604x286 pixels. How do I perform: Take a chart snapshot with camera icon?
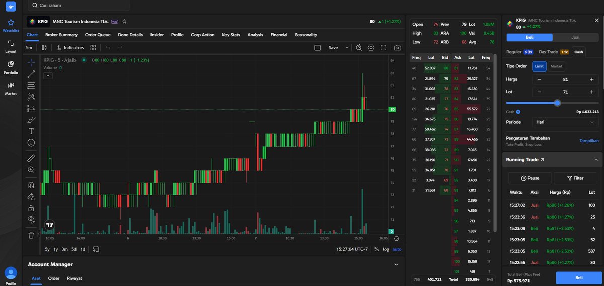click(x=398, y=47)
